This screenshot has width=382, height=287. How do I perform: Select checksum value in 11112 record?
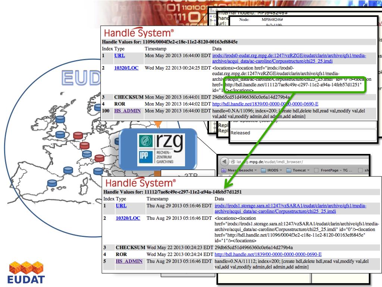[x=254, y=247]
